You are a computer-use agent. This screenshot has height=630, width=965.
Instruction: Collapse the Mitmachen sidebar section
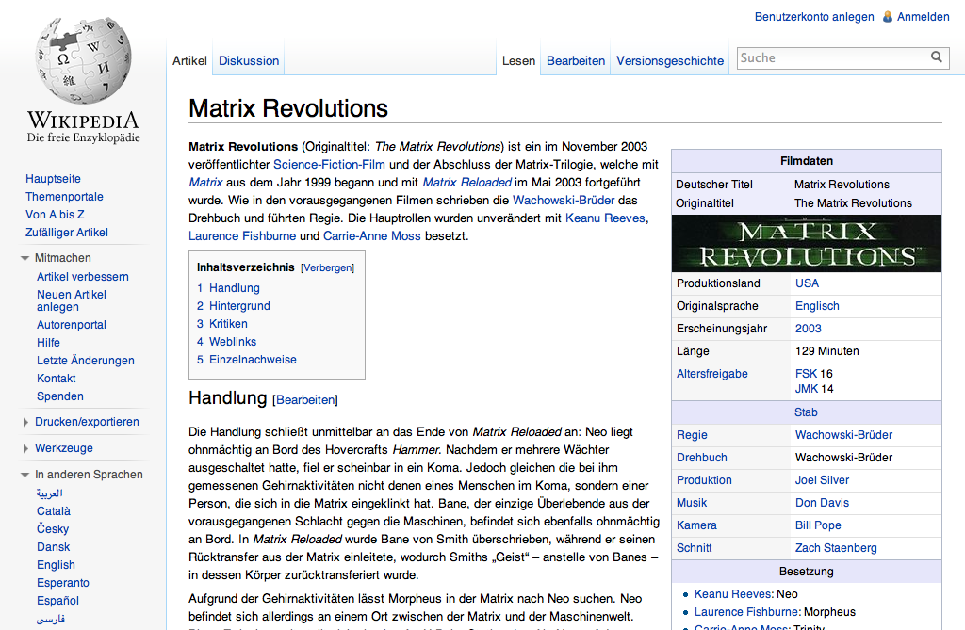[25, 258]
